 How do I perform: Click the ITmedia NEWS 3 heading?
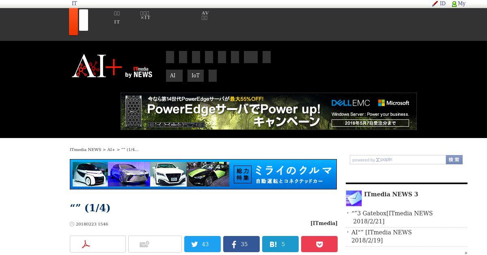pyautogui.click(x=391, y=194)
